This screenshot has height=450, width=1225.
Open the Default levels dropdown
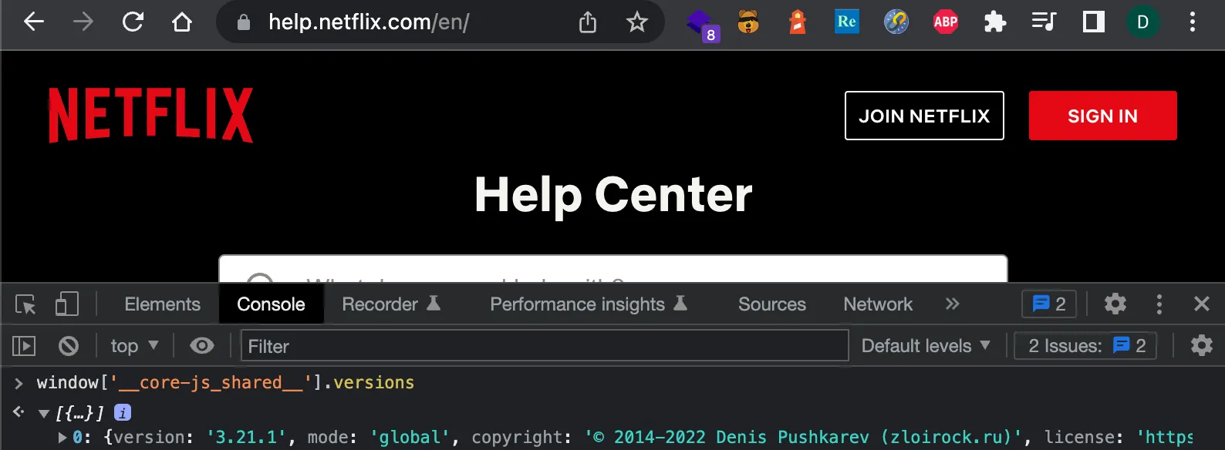[x=926, y=346]
